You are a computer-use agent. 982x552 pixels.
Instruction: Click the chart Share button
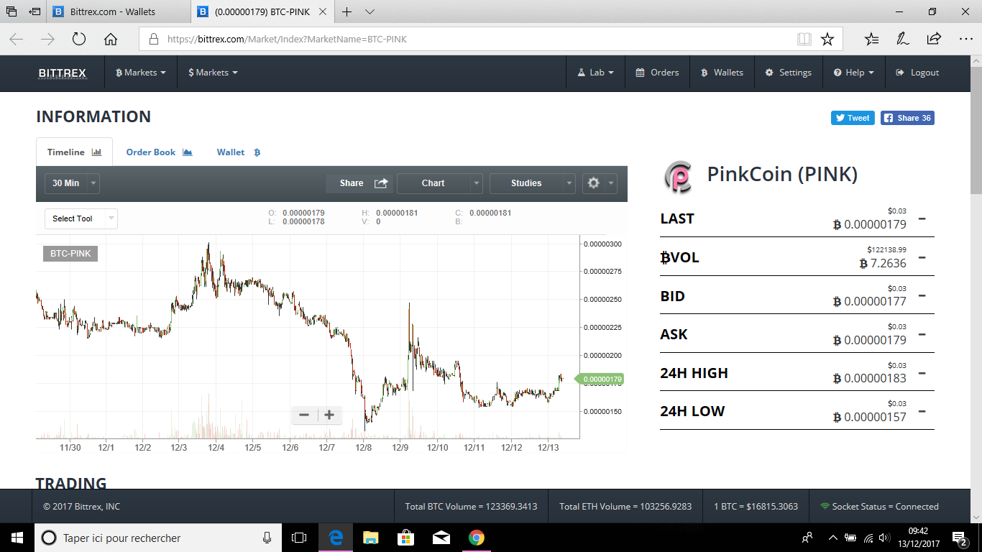pyautogui.click(x=359, y=183)
